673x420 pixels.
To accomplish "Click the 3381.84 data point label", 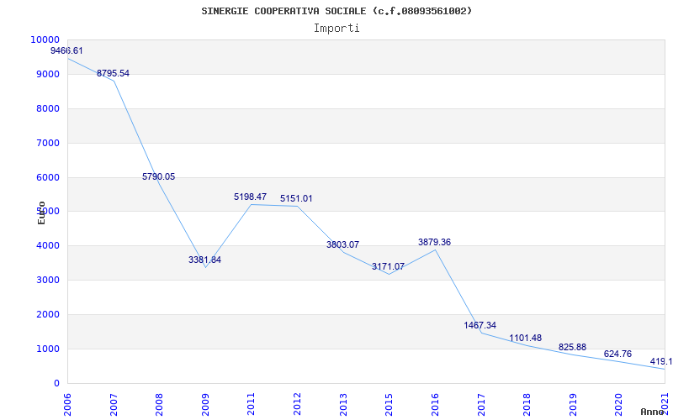I will 204,260.
